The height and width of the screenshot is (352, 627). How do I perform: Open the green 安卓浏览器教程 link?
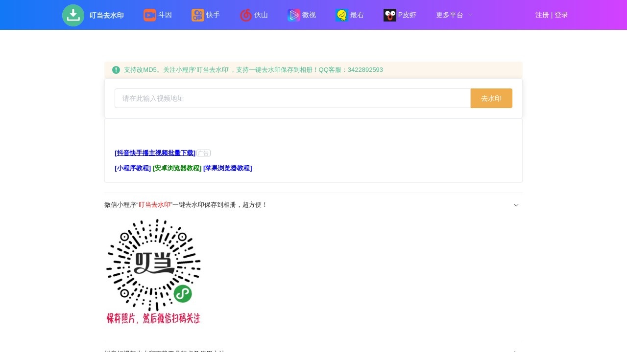(177, 168)
